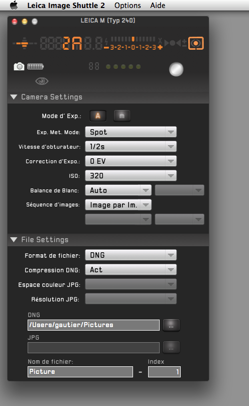Click the spot metering icon in display

196,43
